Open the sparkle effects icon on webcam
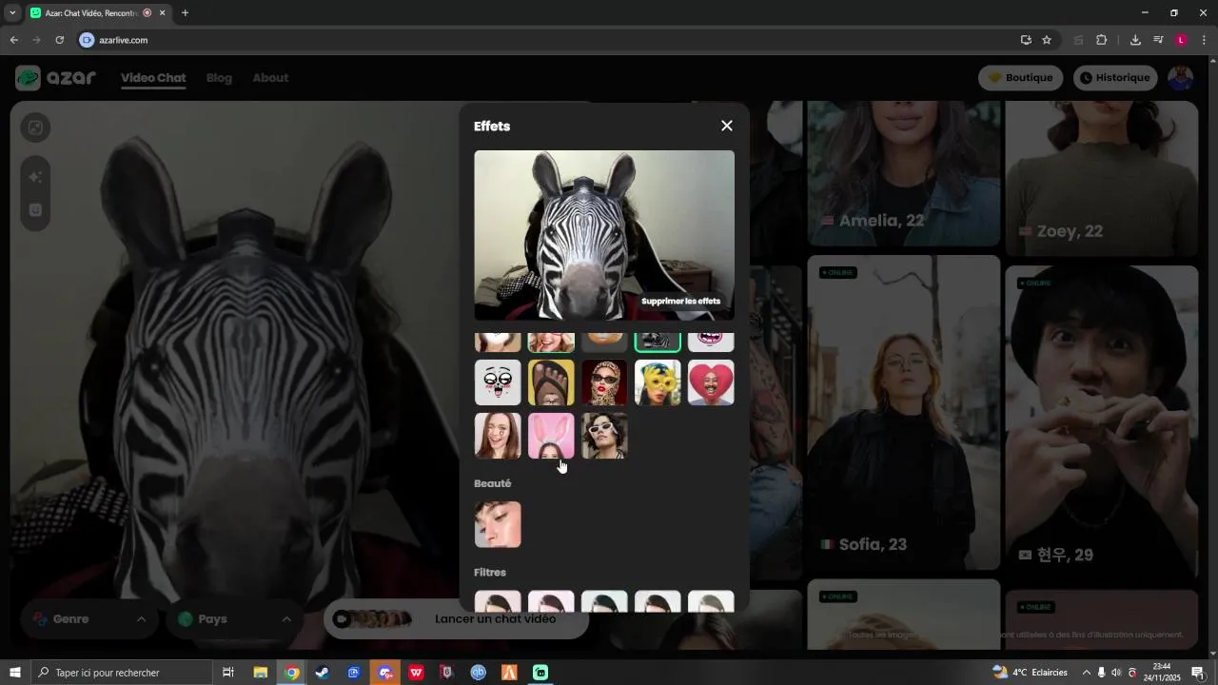This screenshot has width=1218, height=685. click(35, 177)
